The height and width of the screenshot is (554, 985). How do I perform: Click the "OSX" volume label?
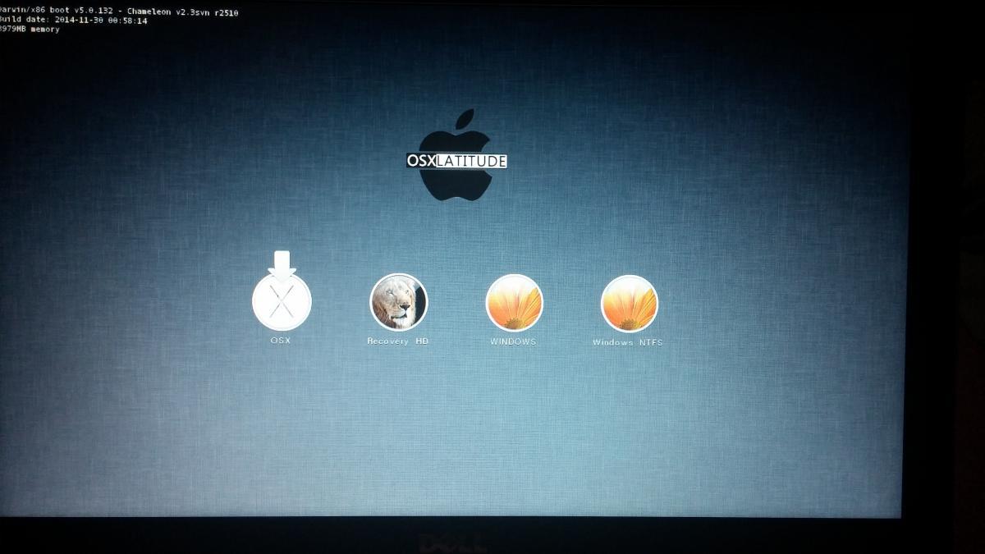pyautogui.click(x=281, y=341)
